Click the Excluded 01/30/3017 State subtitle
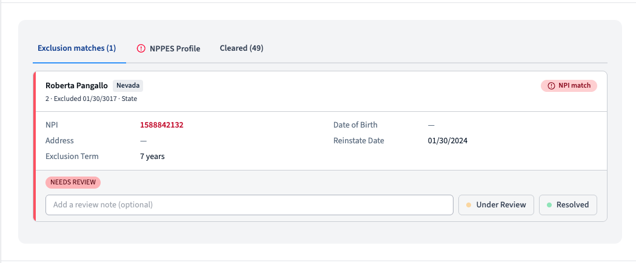The height and width of the screenshot is (263, 636). pos(92,99)
